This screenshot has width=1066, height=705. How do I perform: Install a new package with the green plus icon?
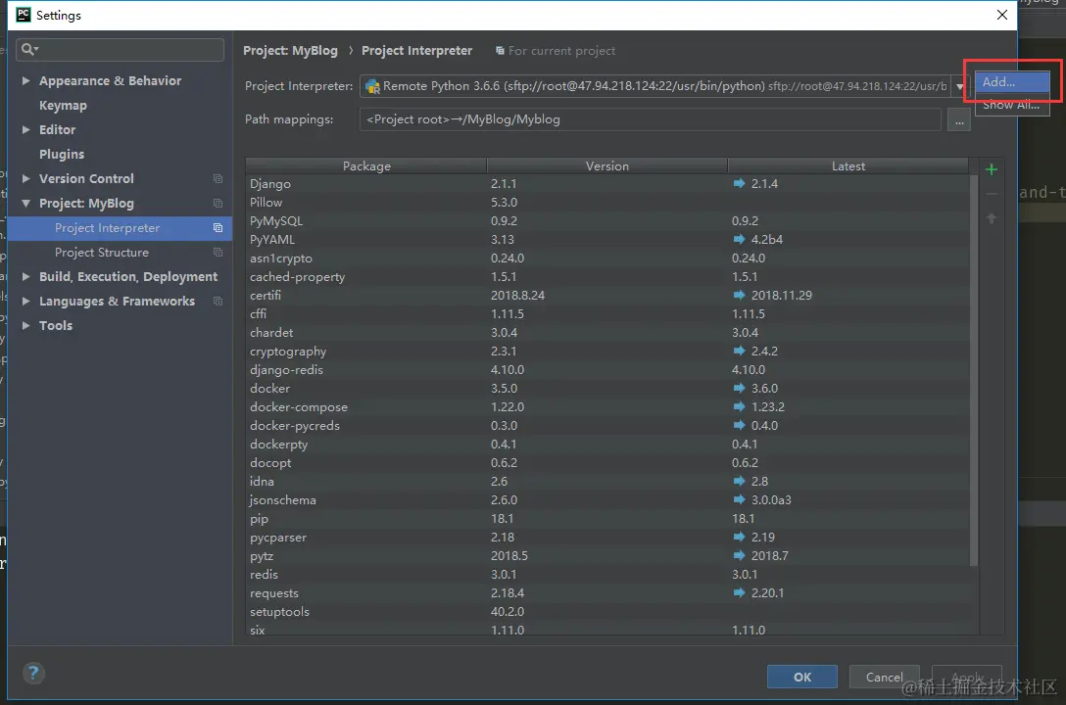[991, 168]
